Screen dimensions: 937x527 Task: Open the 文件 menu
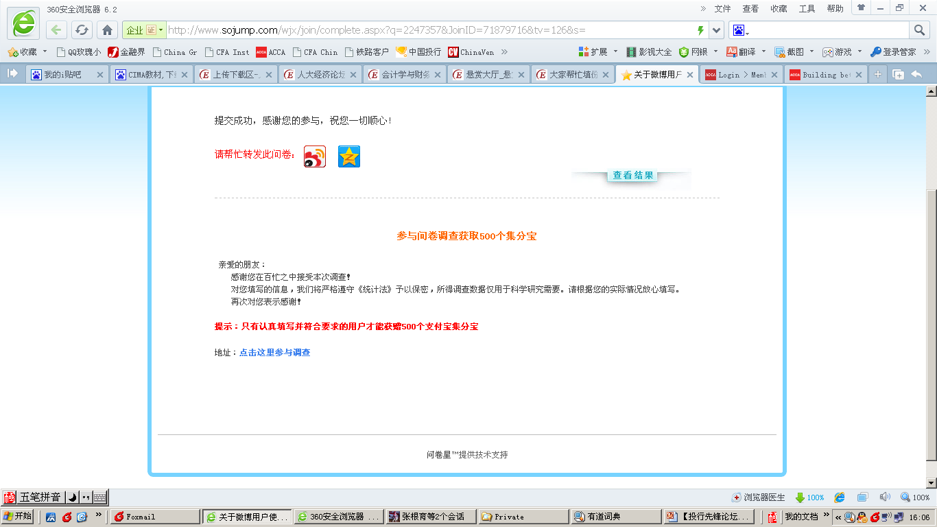[723, 9]
